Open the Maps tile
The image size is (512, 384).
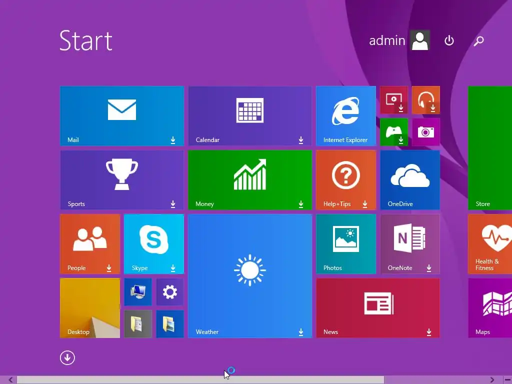[490, 307]
